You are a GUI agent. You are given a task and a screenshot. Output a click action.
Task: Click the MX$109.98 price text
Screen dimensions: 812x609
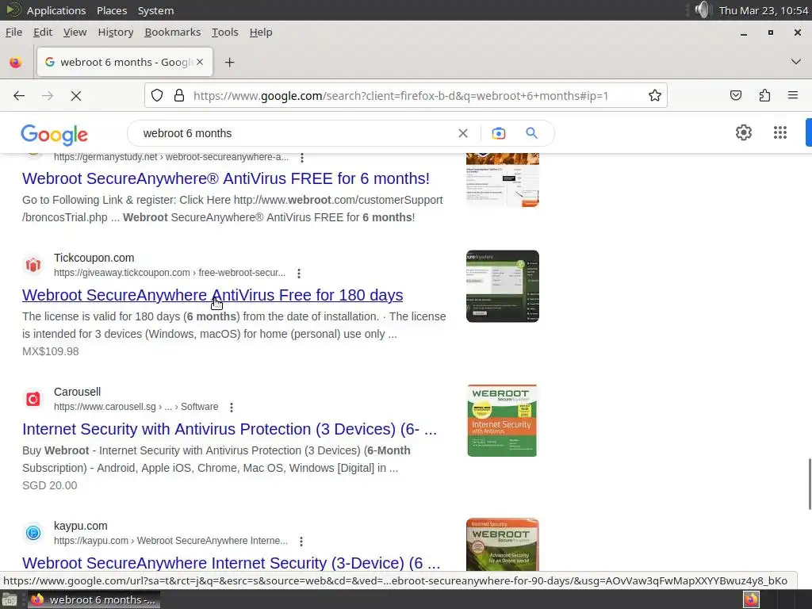point(50,351)
